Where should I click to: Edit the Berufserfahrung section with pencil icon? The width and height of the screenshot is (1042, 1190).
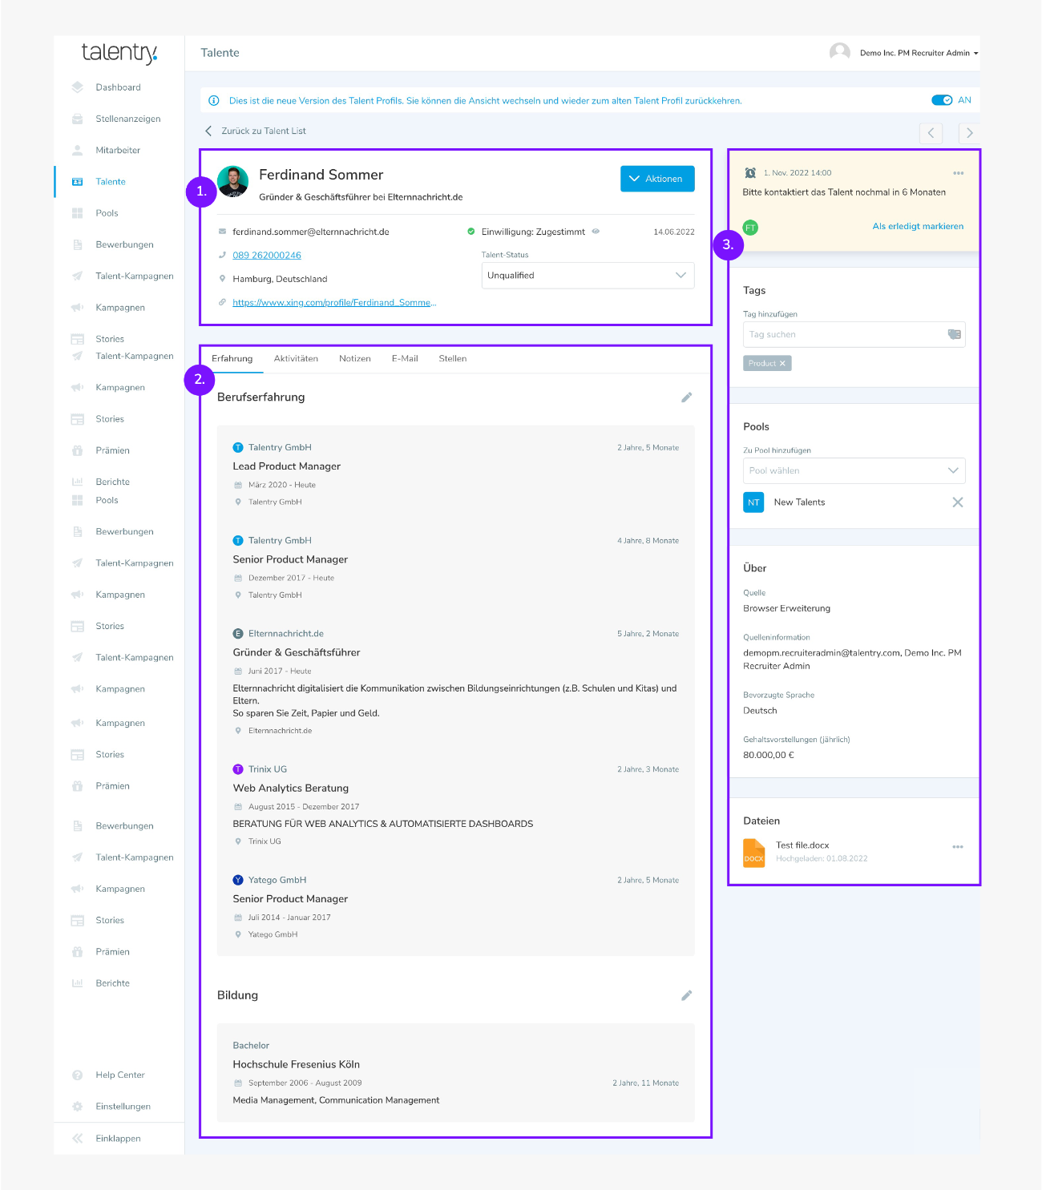(686, 397)
